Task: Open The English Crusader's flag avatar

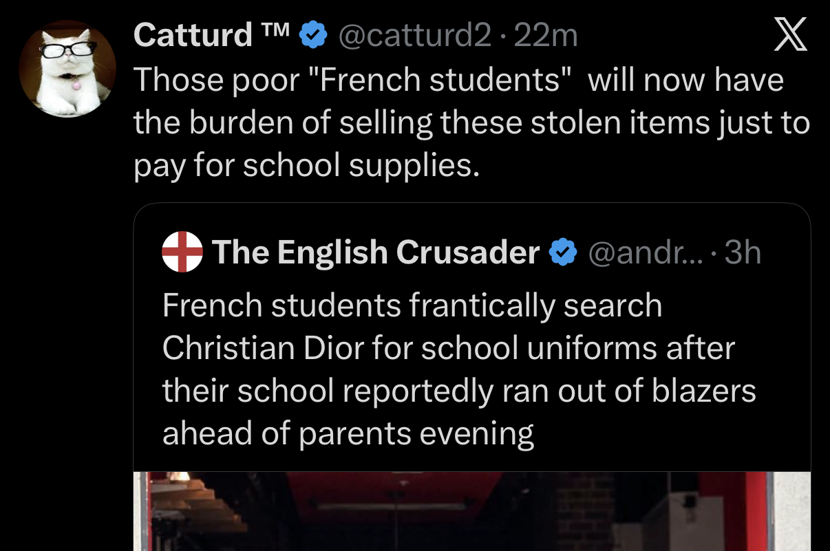Action: [x=182, y=252]
